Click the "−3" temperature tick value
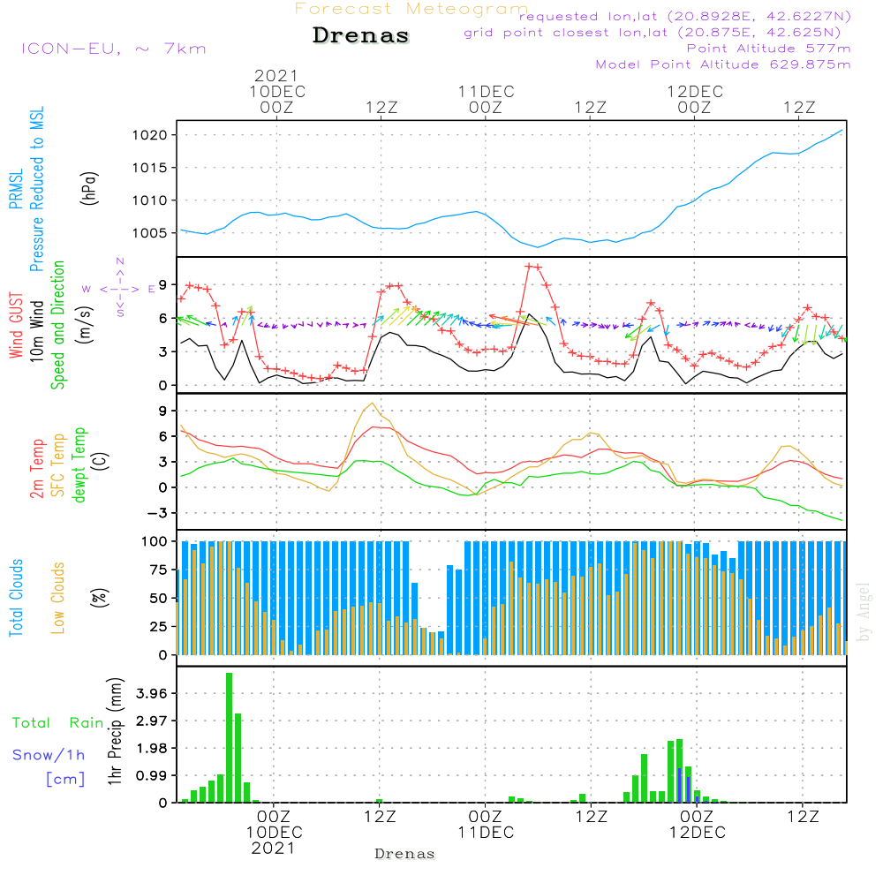Screen dimensions: 883x883 tap(157, 513)
